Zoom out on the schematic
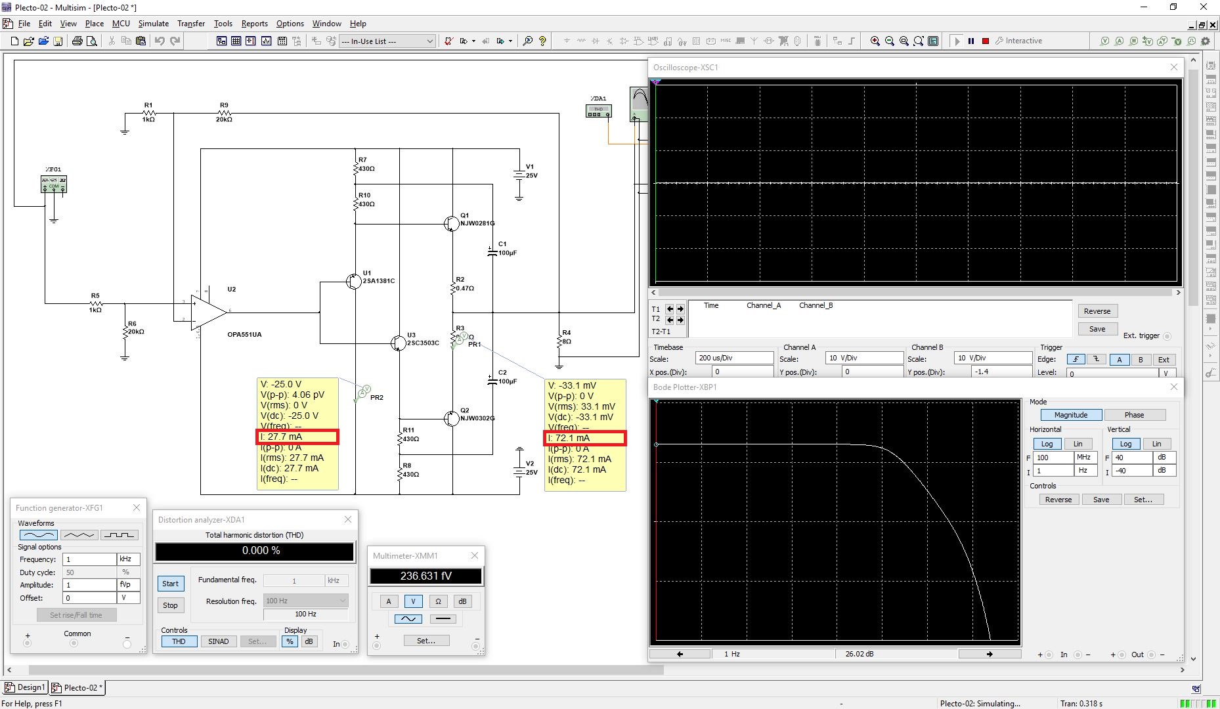This screenshot has height=709, width=1220. 890,41
